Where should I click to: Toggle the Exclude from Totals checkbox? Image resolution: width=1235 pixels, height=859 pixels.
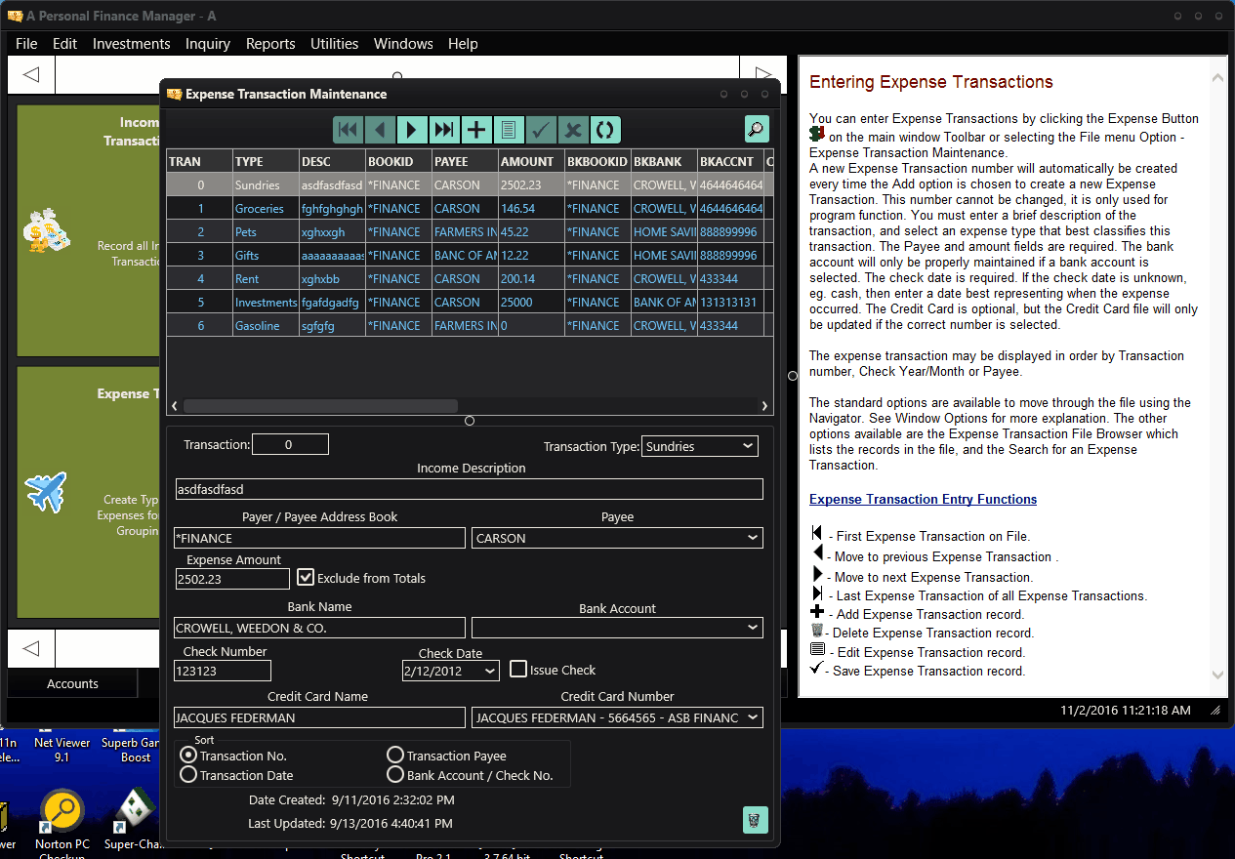pos(306,578)
